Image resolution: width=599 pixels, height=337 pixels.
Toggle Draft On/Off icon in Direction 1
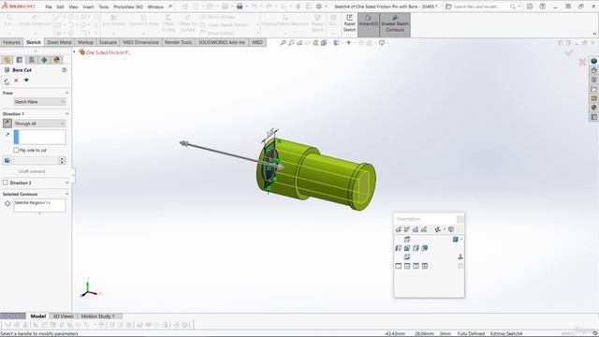point(7,160)
